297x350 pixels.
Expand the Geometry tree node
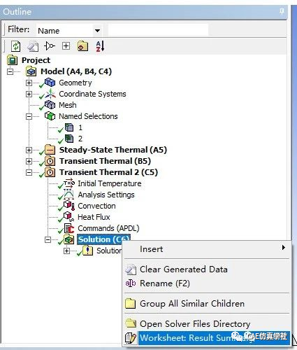[x=29, y=83]
